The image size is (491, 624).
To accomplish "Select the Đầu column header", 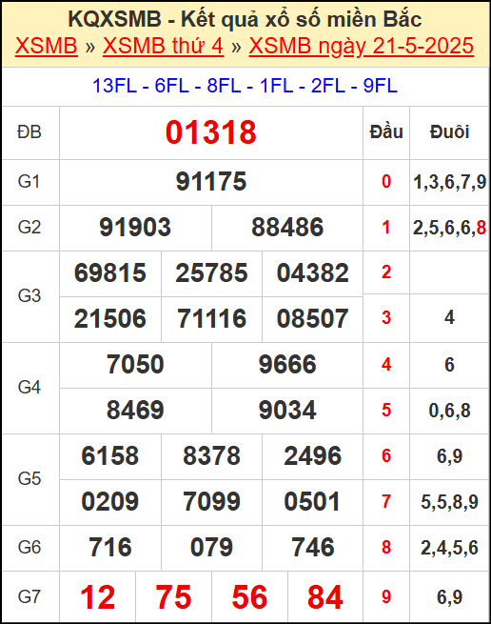I will tap(386, 132).
